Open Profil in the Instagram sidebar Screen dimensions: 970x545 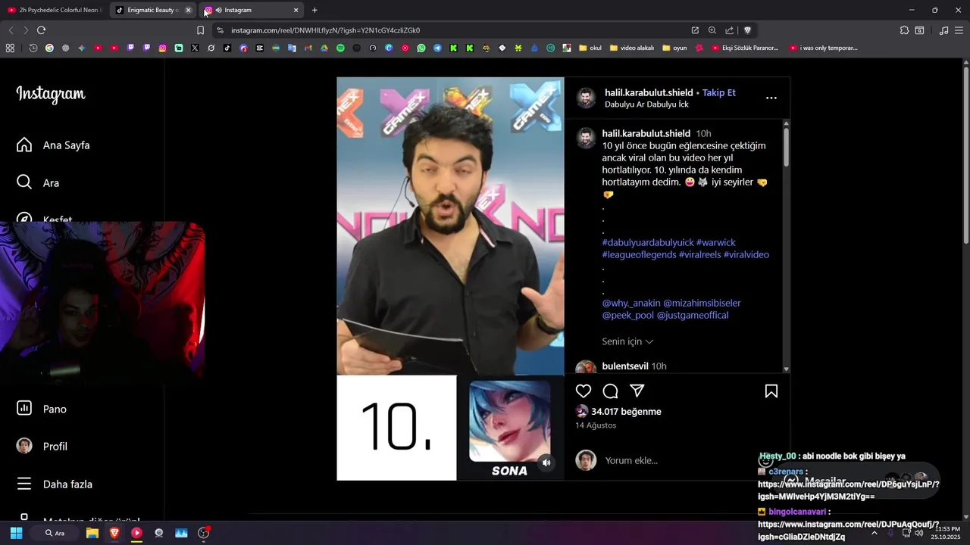coord(42,447)
